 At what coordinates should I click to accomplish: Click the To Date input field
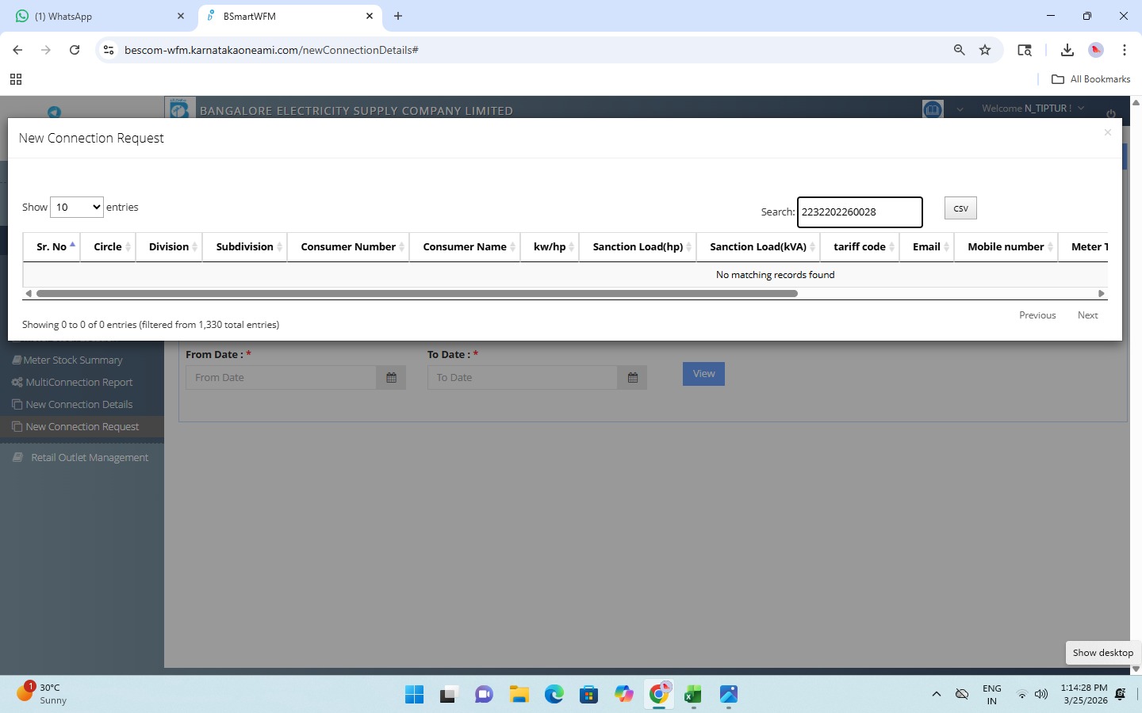click(x=522, y=378)
